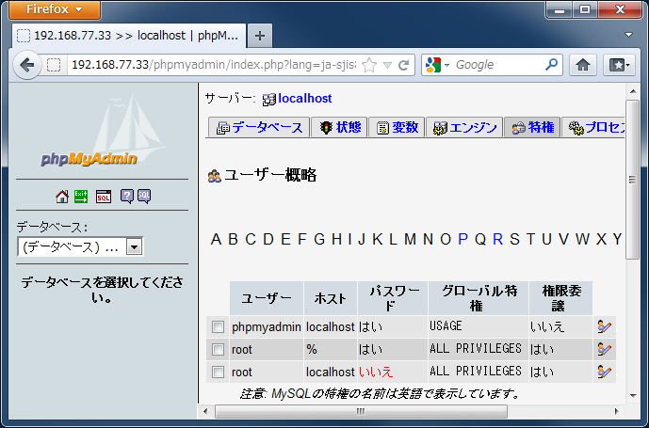649x428 pixels.
Task: Click the green Exit logout icon
Action: pyautogui.click(x=81, y=197)
